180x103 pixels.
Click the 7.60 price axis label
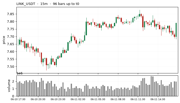[x=11, y=52]
